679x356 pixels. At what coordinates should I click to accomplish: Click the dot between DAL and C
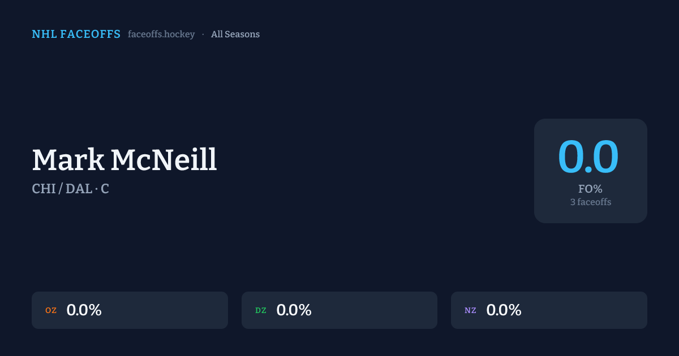coord(96,189)
